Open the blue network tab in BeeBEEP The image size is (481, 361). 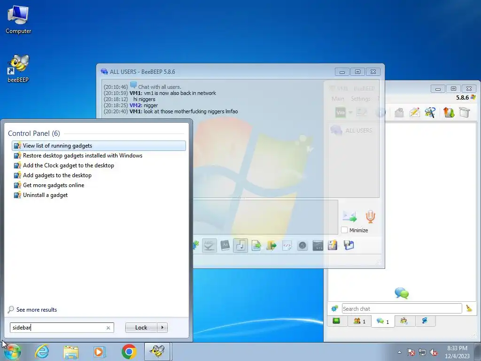coord(425,321)
